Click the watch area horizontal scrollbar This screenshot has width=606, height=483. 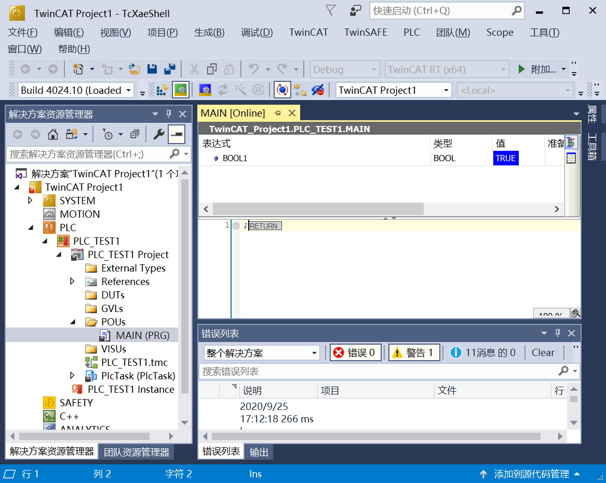pyautogui.click(x=318, y=209)
